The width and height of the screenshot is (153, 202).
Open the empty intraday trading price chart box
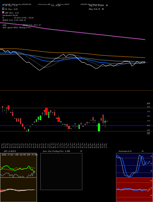point(61,171)
